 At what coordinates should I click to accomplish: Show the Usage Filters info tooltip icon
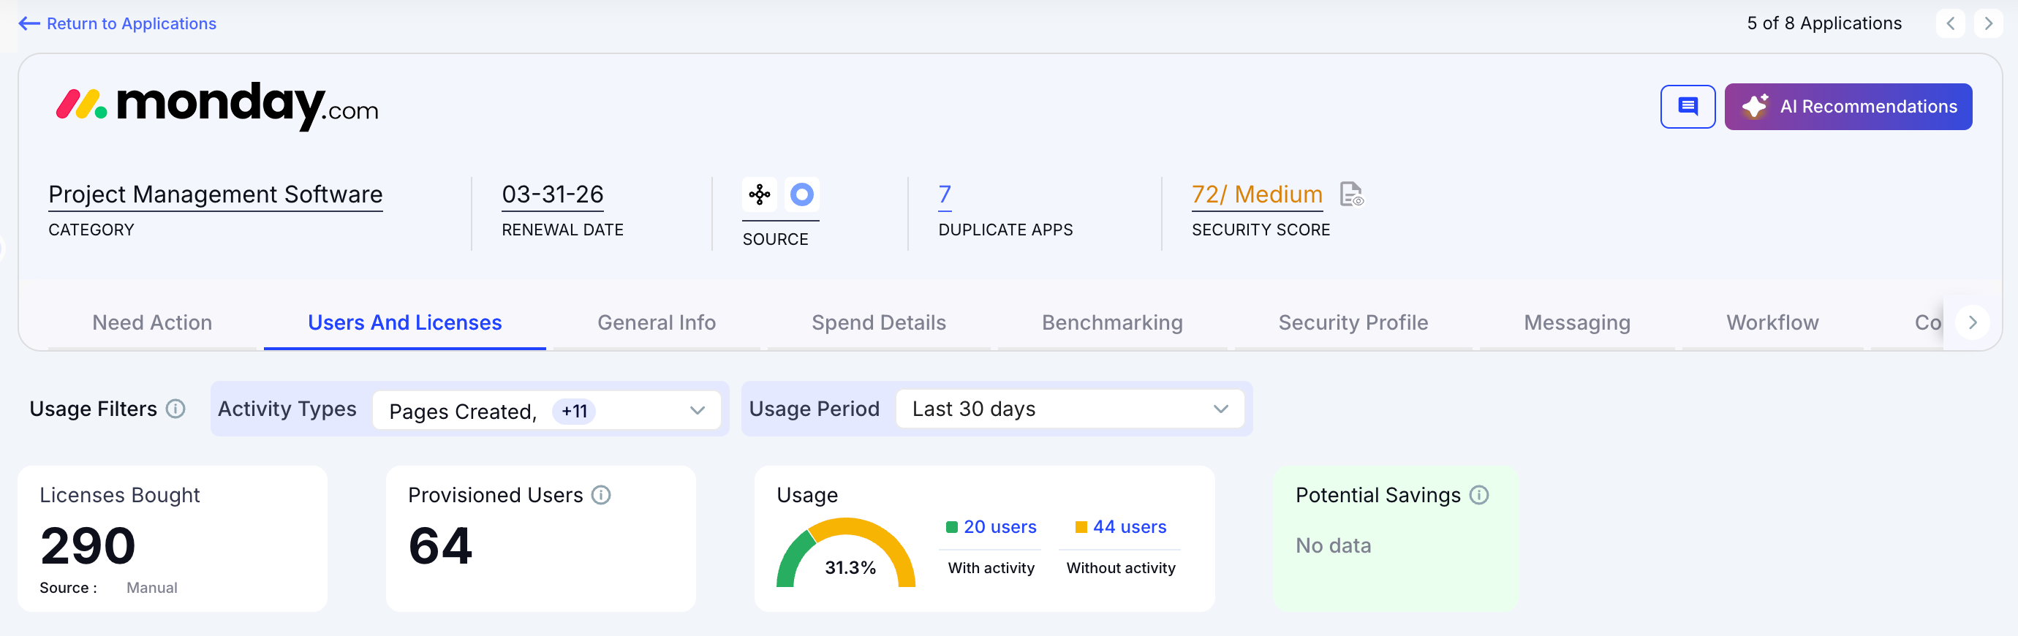[175, 409]
